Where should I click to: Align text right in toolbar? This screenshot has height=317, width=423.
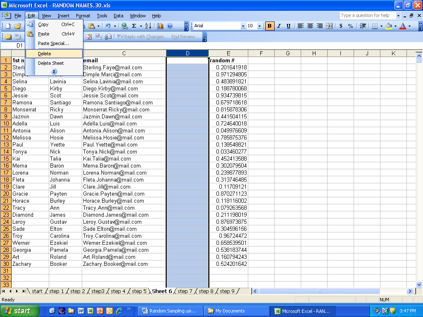[x=319, y=26]
